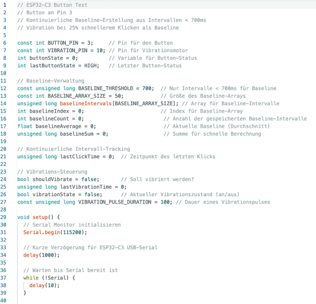Click line number 29 in the gutter
This screenshot has height=304, width=316.
coord(5,217)
